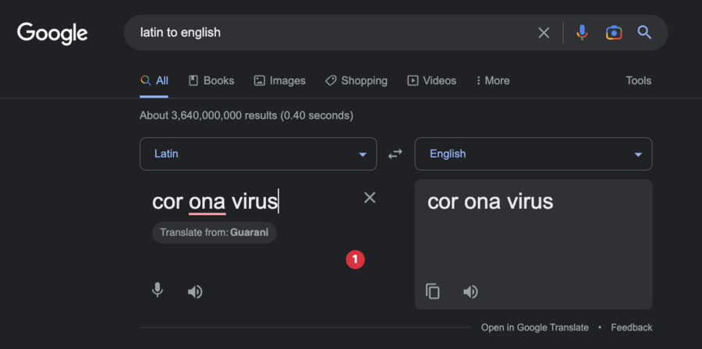The image size is (702, 349).
Task: Open the Latin source language dropdown
Action: click(x=258, y=153)
